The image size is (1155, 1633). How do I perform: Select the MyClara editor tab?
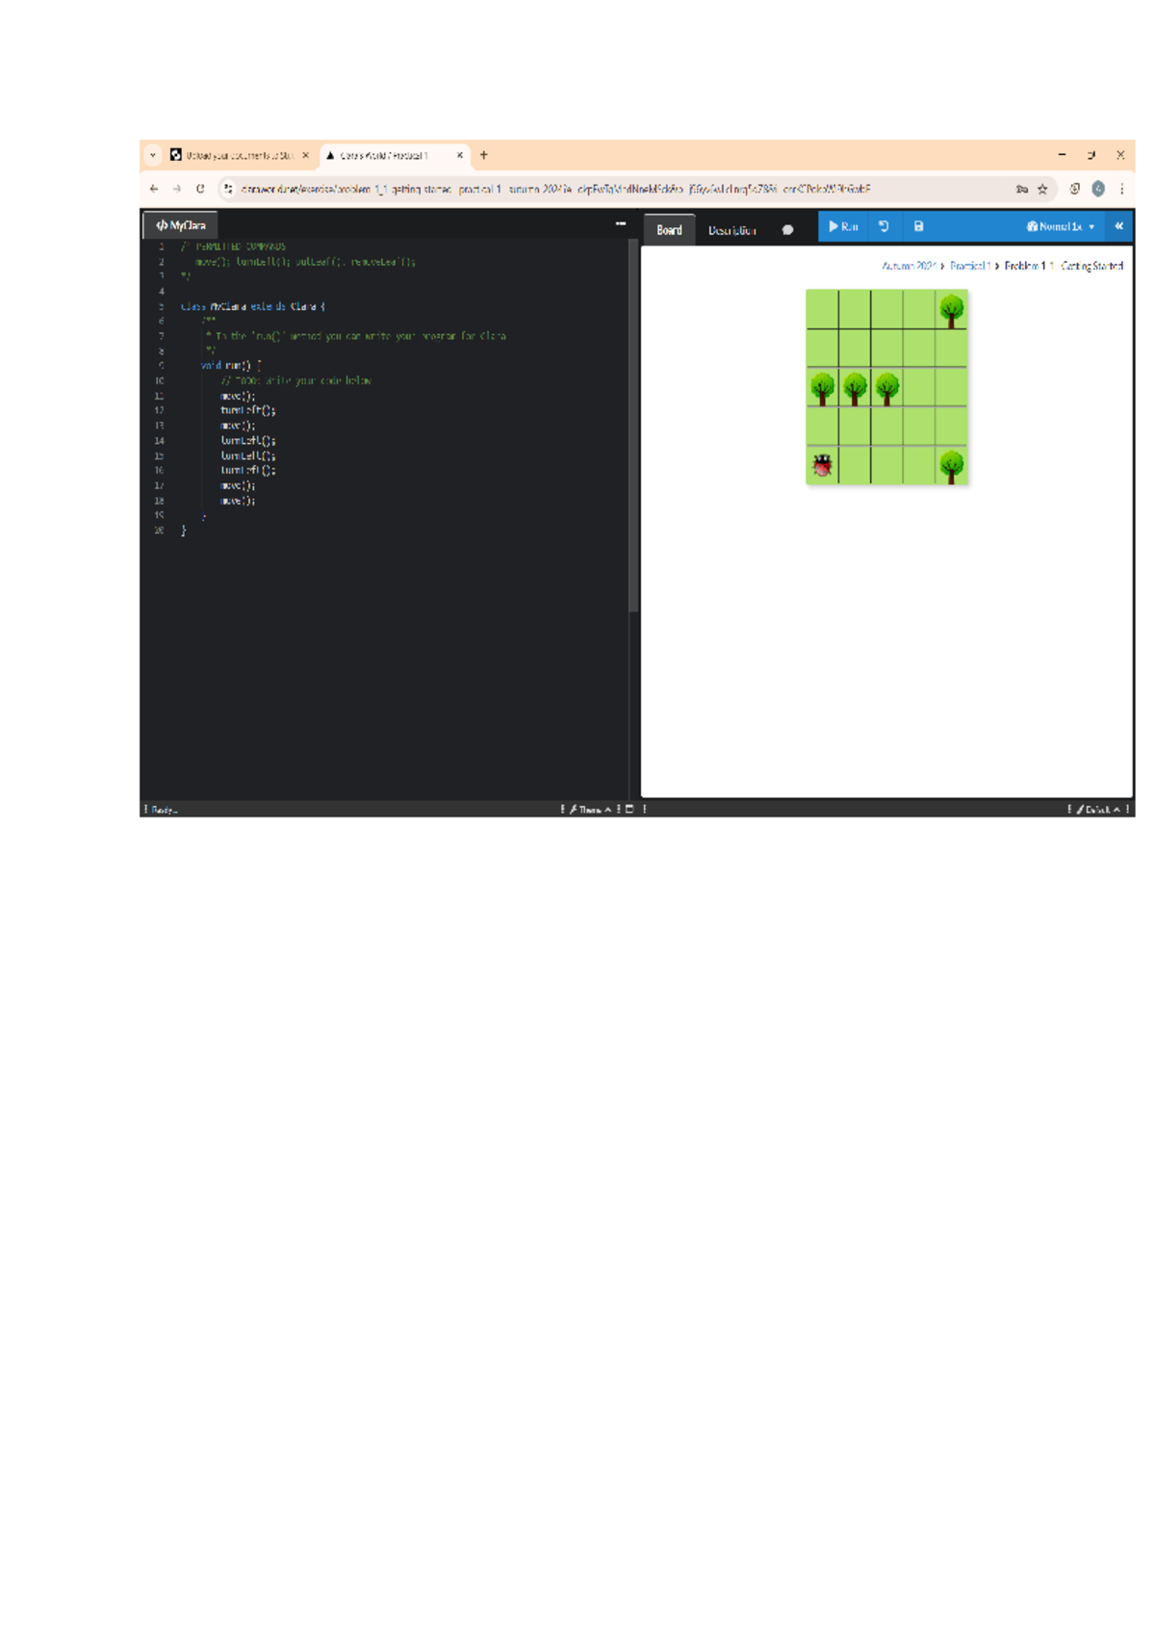[181, 225]
